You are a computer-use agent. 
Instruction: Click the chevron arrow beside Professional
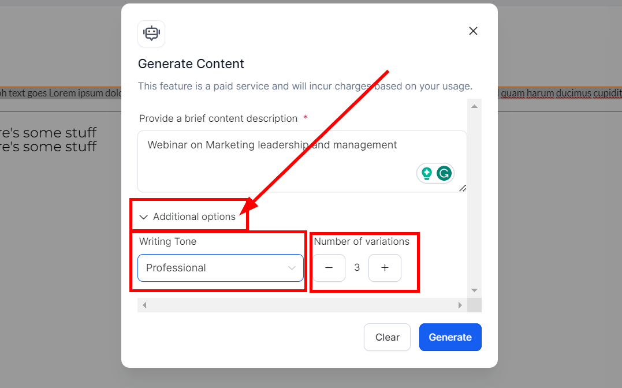point(292,268)
